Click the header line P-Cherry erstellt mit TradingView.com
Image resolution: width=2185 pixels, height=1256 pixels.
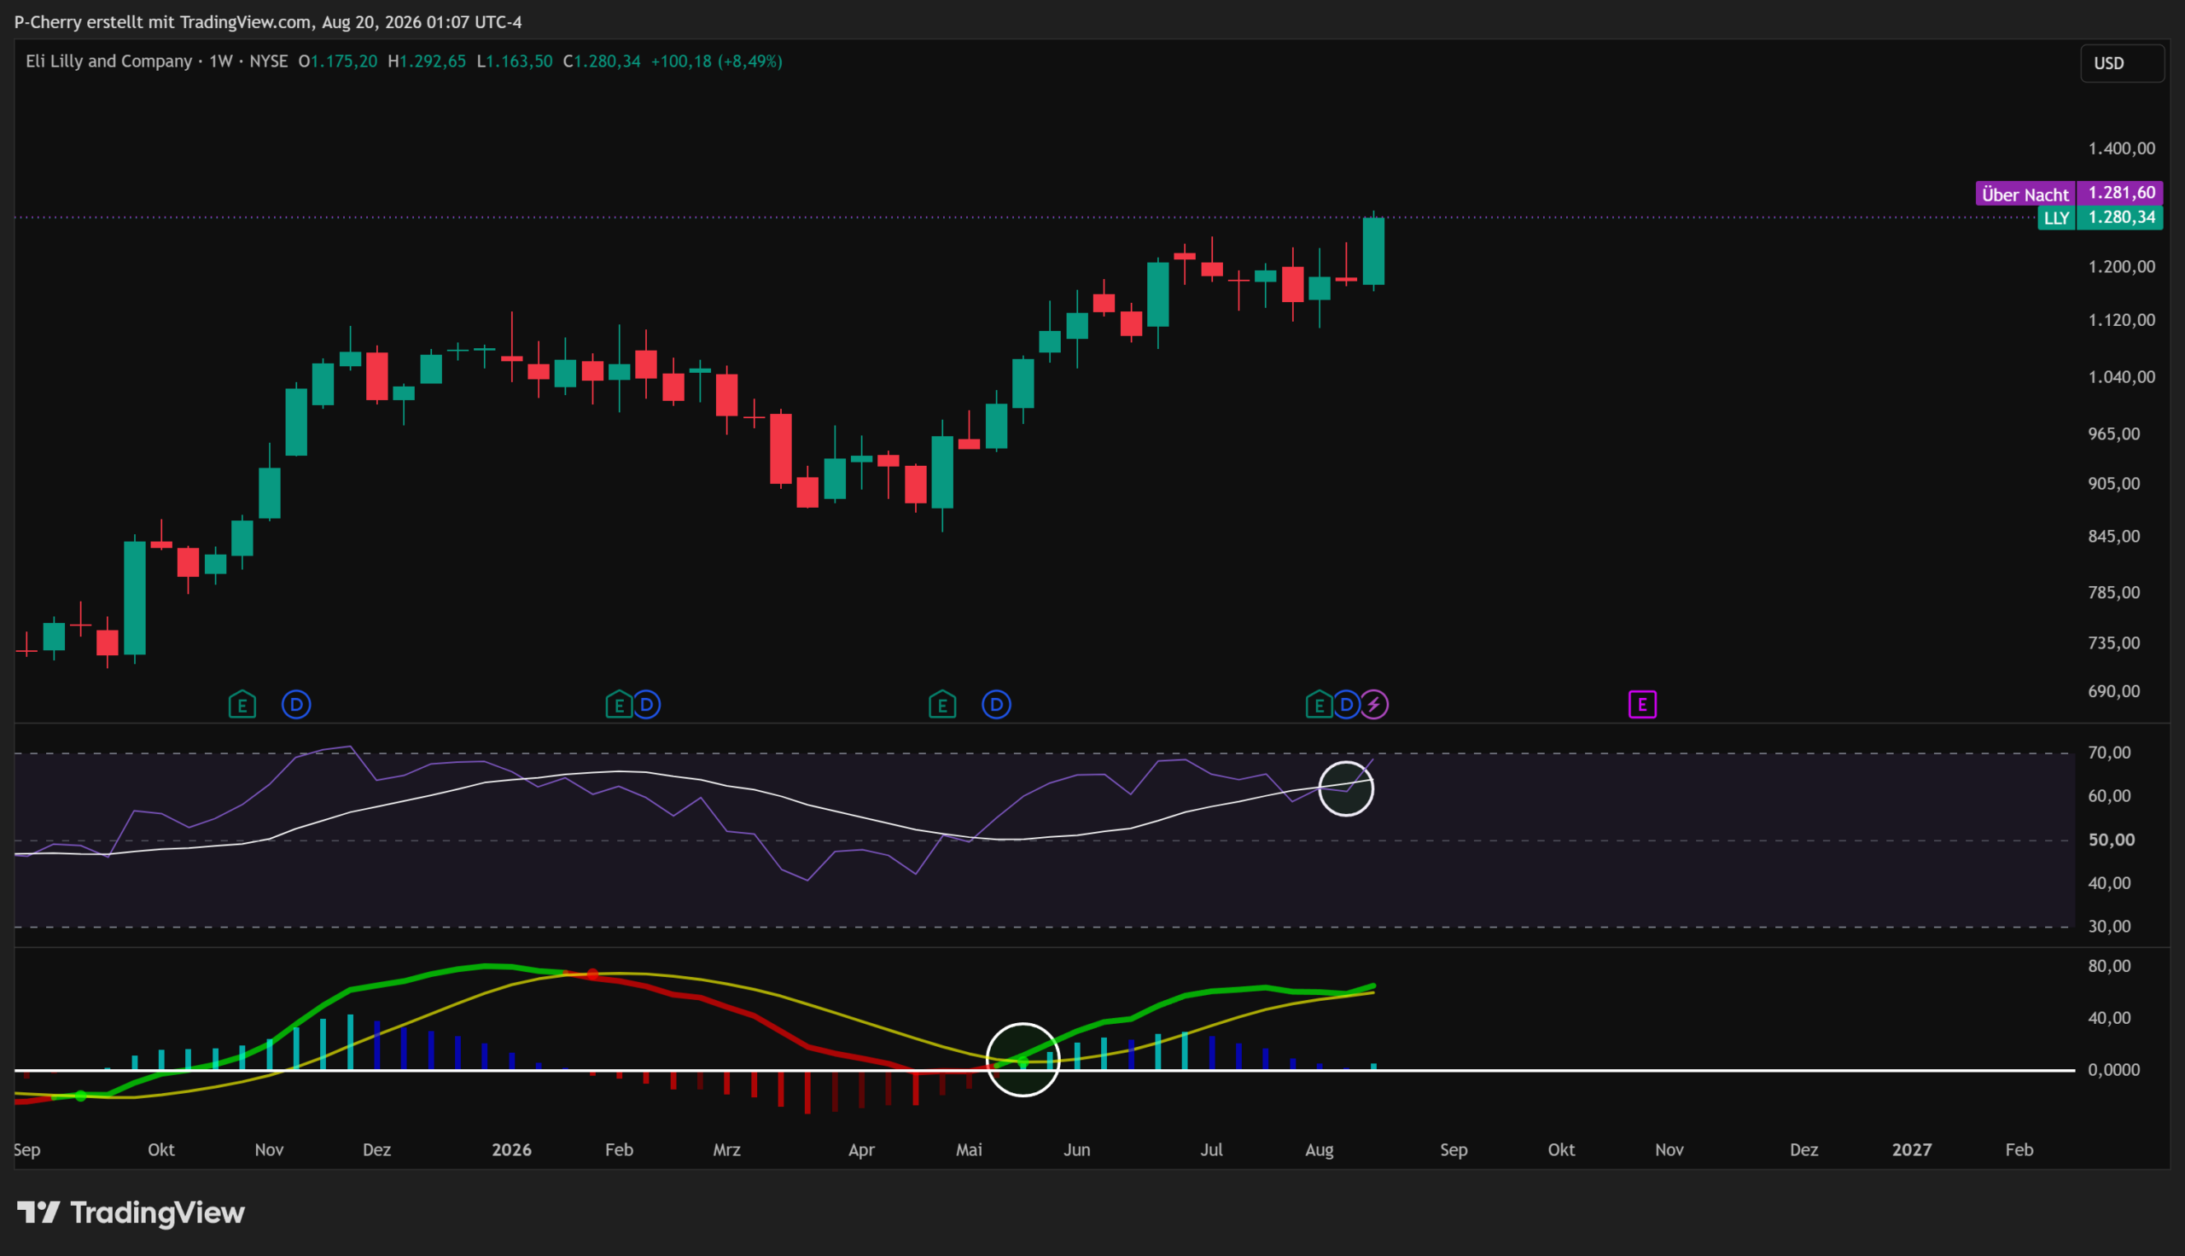pyautogui.click(x=163, y=21)
